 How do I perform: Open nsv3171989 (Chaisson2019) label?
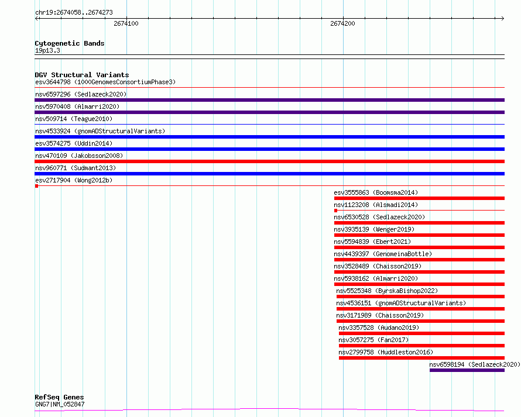[x=380, y=315]
